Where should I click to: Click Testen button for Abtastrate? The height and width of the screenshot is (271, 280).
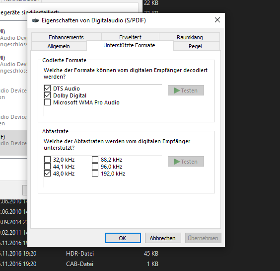(x=186, y=162)
